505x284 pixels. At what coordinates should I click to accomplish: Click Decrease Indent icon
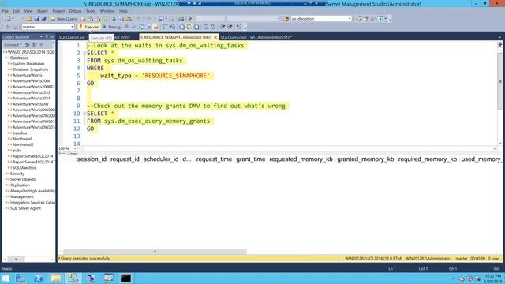(x=223, y=27)
